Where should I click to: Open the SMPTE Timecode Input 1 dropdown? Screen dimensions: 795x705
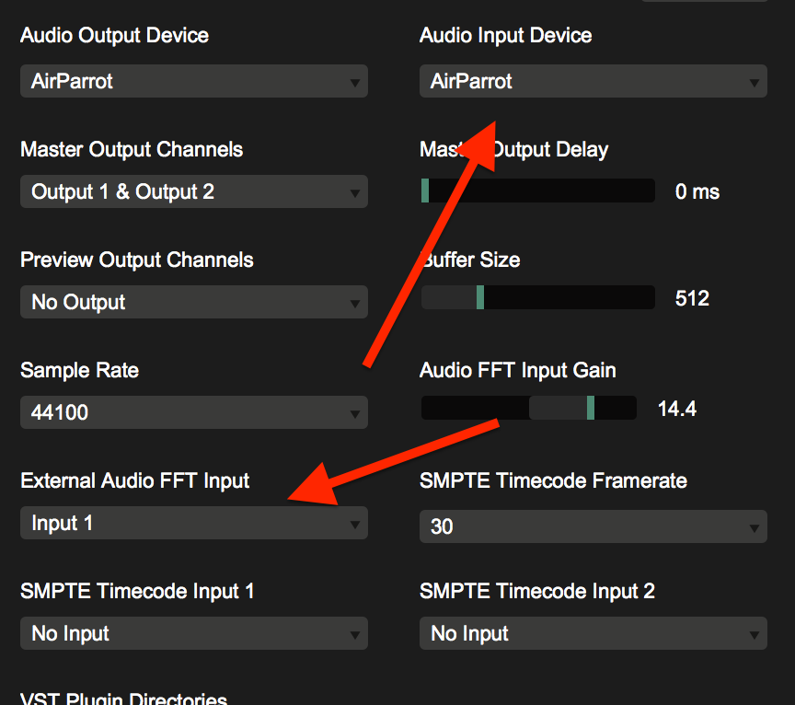coord(193,633)
